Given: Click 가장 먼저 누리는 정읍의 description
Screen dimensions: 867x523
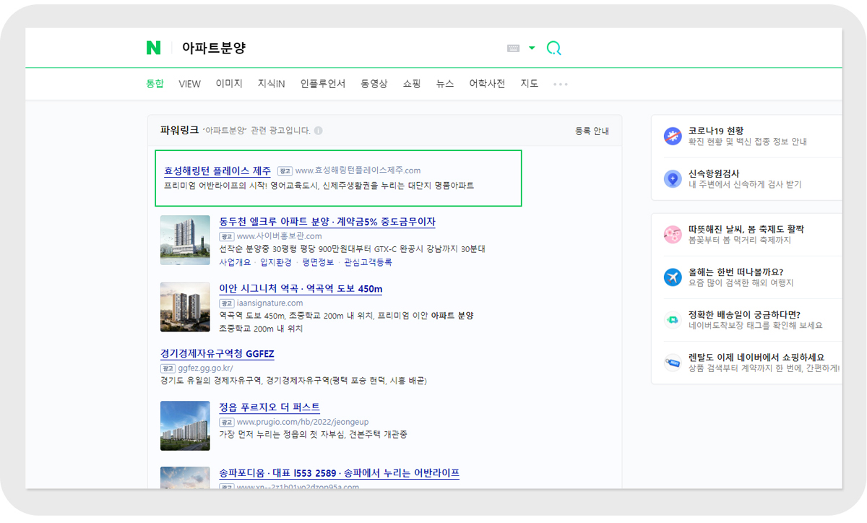Looking at the screenshot, I should coord(313,434).
